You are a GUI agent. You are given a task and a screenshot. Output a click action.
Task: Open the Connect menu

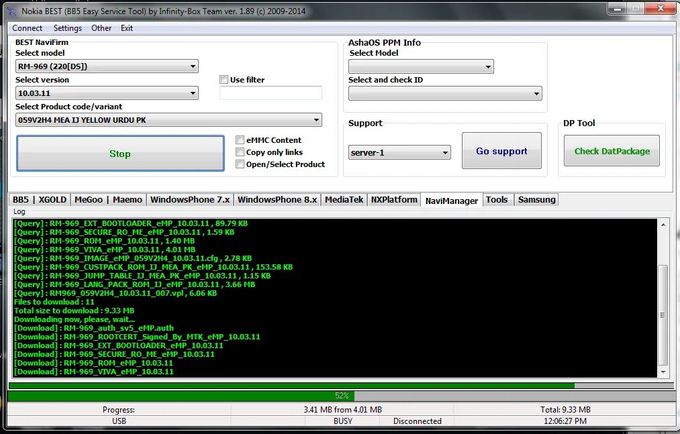(x=28, y=28)
